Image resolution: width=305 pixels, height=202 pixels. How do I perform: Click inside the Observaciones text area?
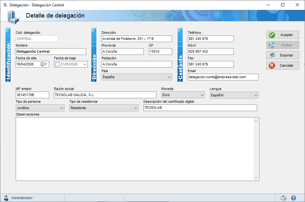tap(134, 149)
